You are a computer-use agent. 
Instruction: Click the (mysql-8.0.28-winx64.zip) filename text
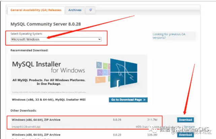(x=26, y=127)
